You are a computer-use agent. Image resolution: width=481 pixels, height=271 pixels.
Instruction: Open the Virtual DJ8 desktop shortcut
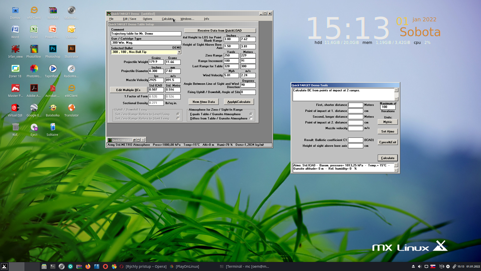click(x=15, y=108)
